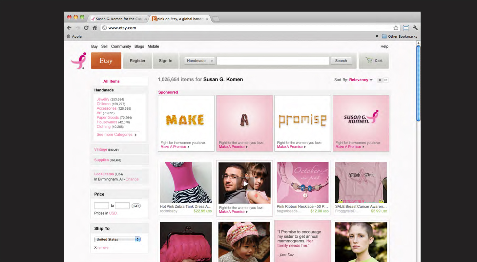Click the Register button

point(137,61)
